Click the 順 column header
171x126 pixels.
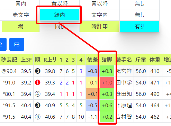tap(38, 60)
